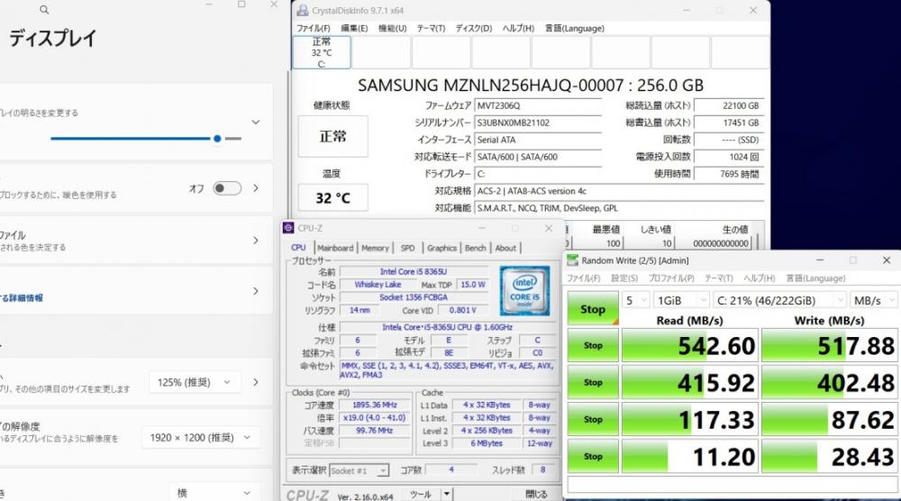Click the Intel Core i5 8365U name field
The width and height of the screenshot is (901, 501).
coord(414,271)
